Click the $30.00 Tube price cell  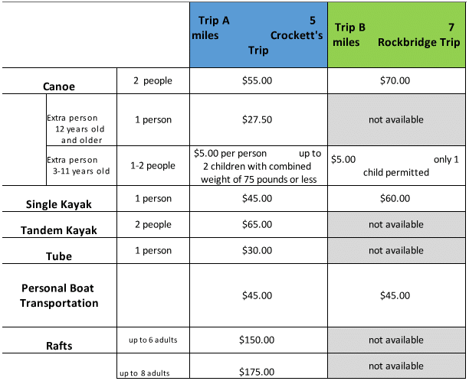258,250
